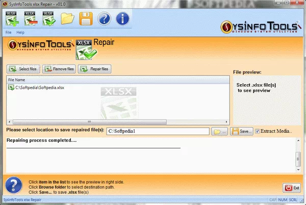Open the File menu
The image size is (306, 205).
[x=8, y=32]
